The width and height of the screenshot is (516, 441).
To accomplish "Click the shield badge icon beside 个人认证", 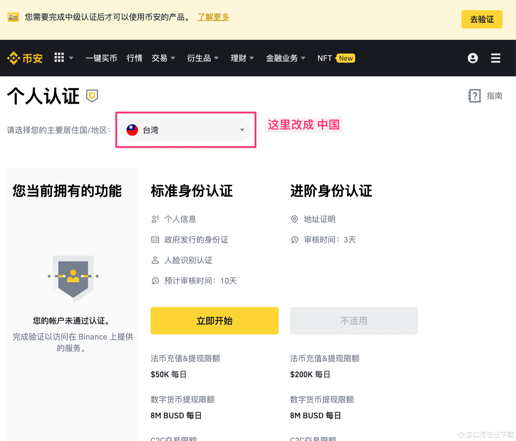I will pyautogui.click(x=92, y=96).
